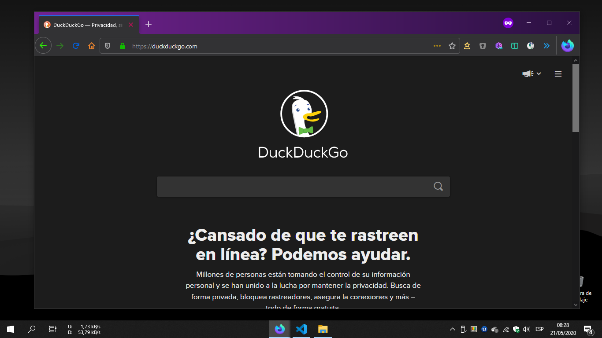Click the scrollbar down arrow

576,305
